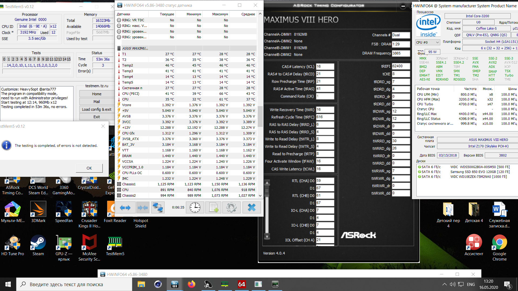Click the logging sheet with plus icon
The image size is (518, 291).
click(213, 207)
